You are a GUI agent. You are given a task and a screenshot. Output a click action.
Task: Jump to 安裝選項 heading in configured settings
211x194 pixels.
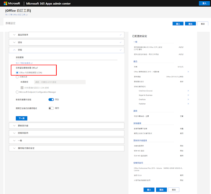pyautogui.click(x=137, y=123)
